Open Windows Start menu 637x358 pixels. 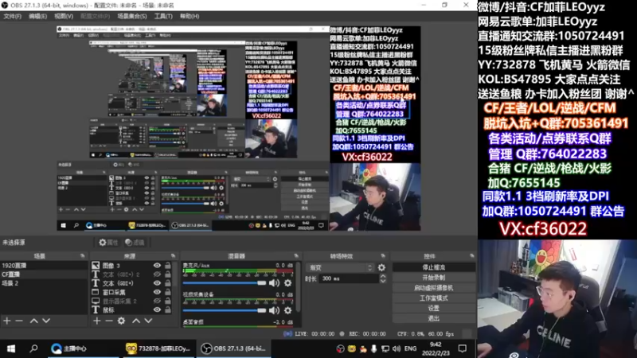pyautogui.click(x=11, y=348)
